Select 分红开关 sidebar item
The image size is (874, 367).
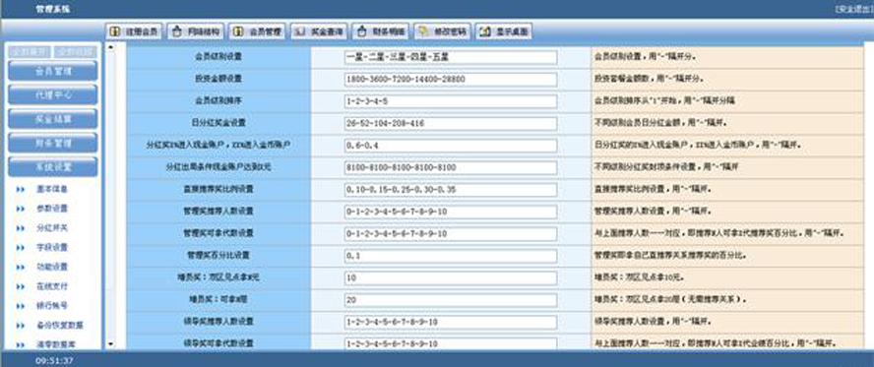(52, 228)
